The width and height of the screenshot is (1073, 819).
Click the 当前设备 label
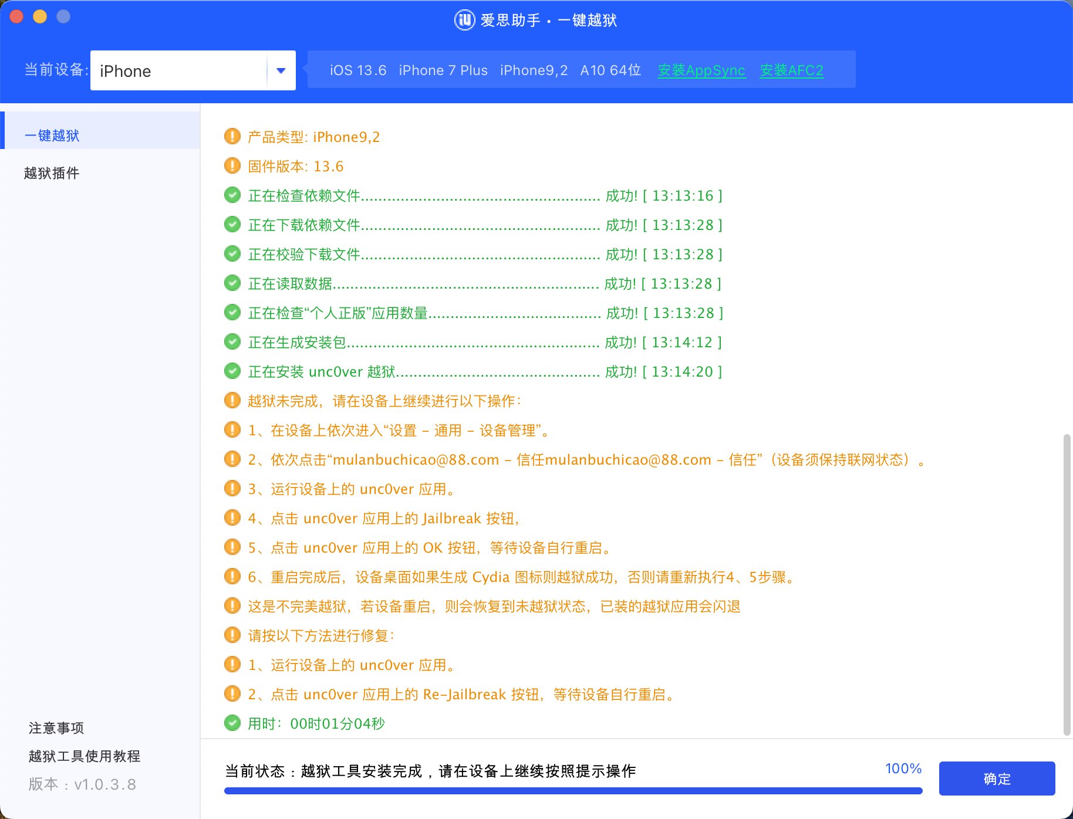coord(56,70)
